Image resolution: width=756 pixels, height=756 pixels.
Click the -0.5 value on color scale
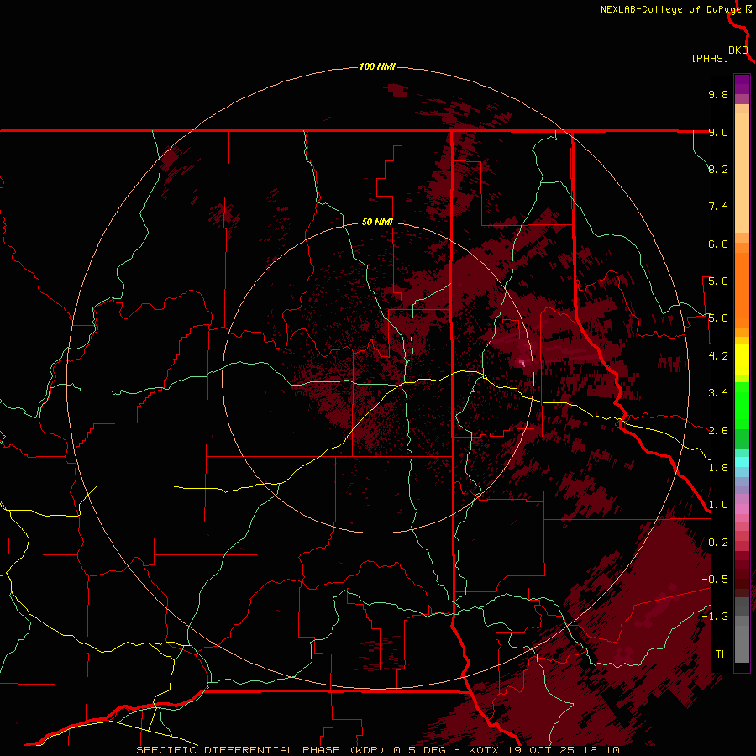click(x=715, y=580)
